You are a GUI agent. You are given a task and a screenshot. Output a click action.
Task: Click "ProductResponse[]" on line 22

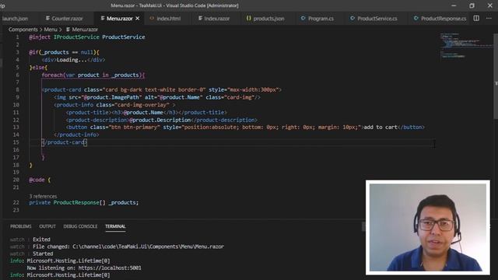point(79,202)
